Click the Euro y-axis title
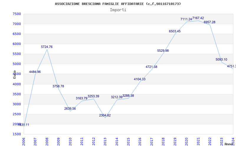236x147 pixels. [14, 74]
